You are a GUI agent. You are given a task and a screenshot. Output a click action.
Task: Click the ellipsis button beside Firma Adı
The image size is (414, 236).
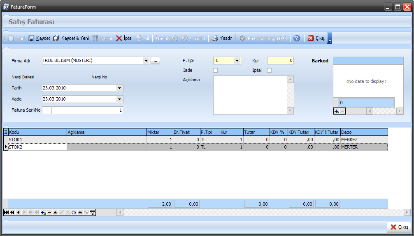(155, 61)
